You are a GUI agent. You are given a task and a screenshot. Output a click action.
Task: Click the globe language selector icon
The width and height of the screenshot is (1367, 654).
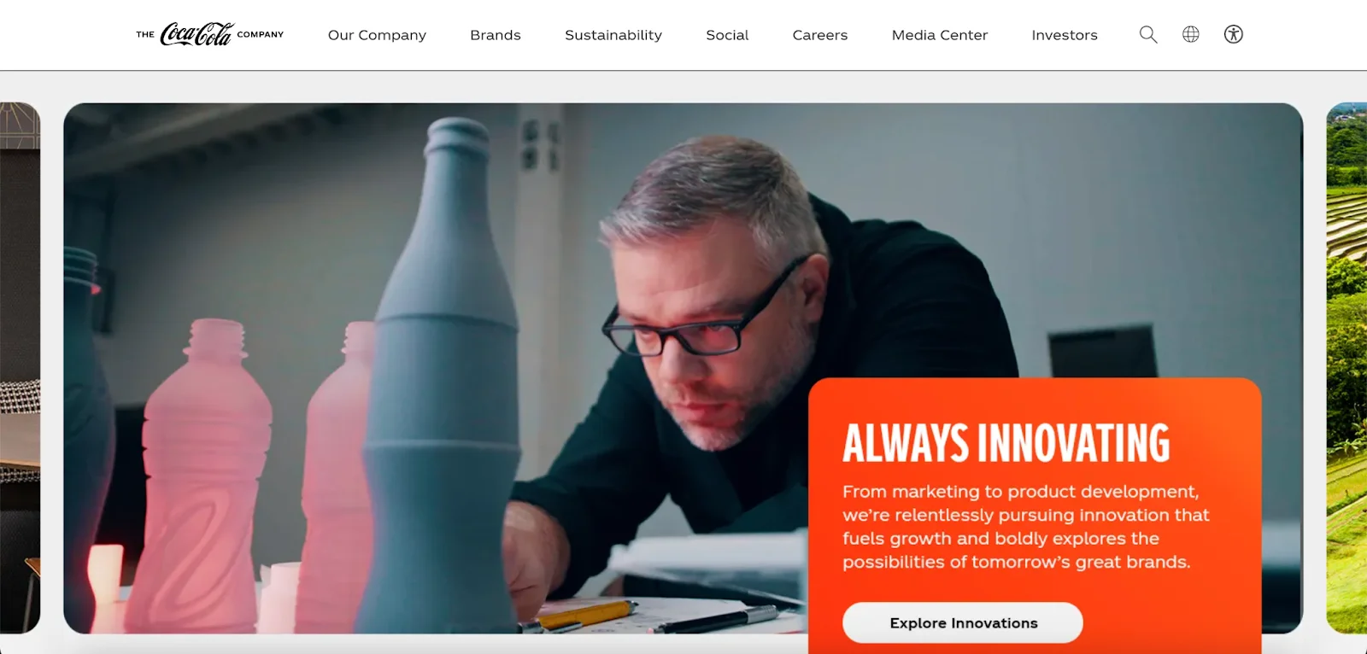(x=1191, y=34)
